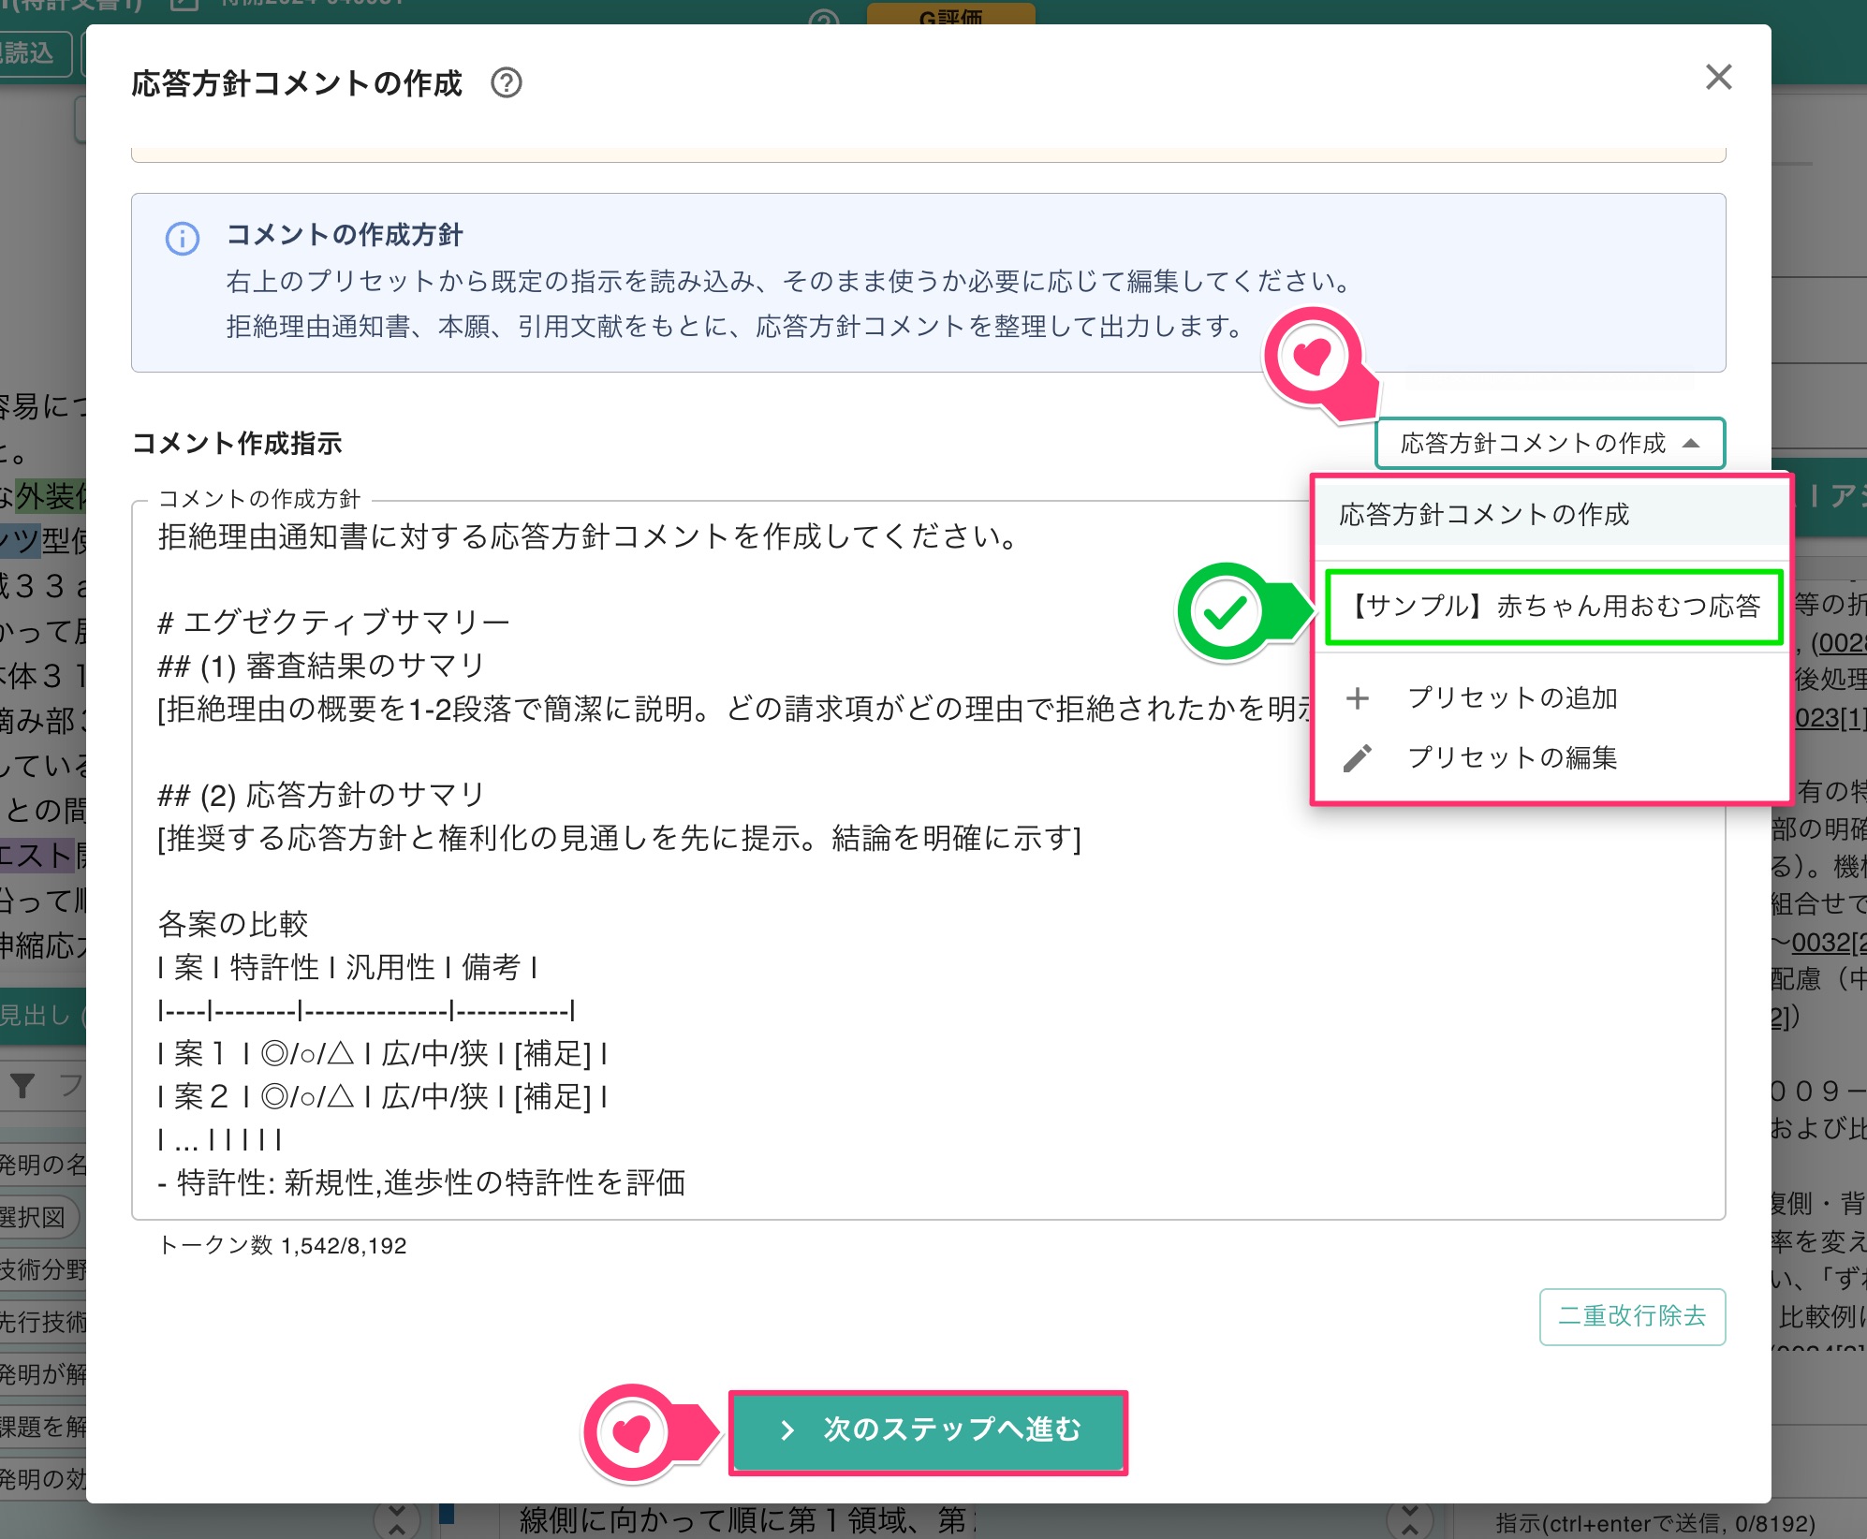Image resolution: width=1867 pixels, height=1539 pixels.
Task: Click the filter funnel icon in background panel
Action: [x=22, y=1086]
